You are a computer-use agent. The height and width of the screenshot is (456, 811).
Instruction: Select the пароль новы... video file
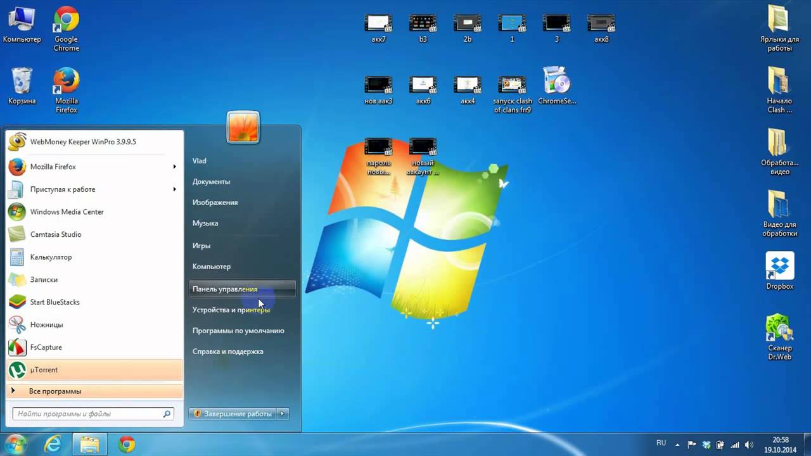378,156
